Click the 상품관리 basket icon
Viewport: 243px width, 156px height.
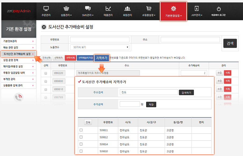pyautogui.click(x=66, y=9)
